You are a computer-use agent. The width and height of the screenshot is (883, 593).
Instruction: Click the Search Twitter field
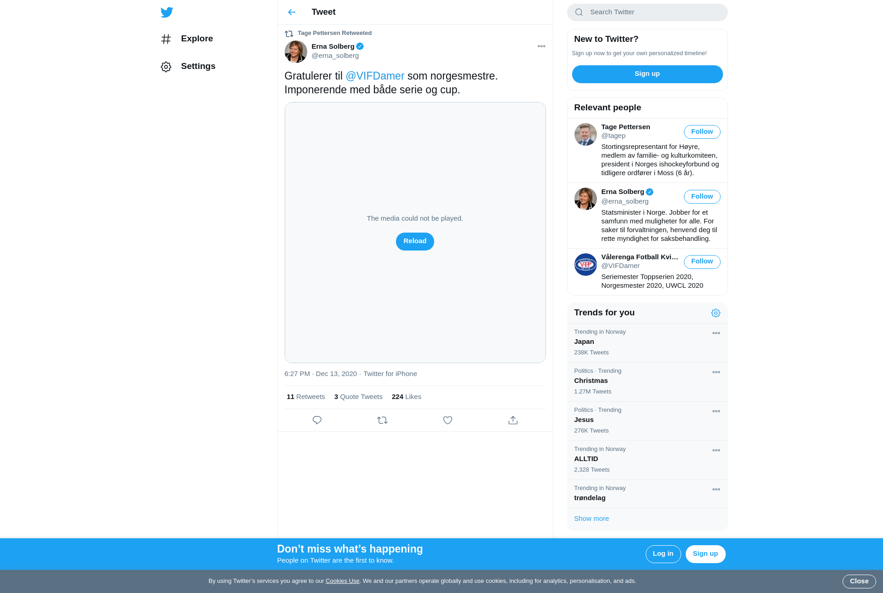(647, 12)
